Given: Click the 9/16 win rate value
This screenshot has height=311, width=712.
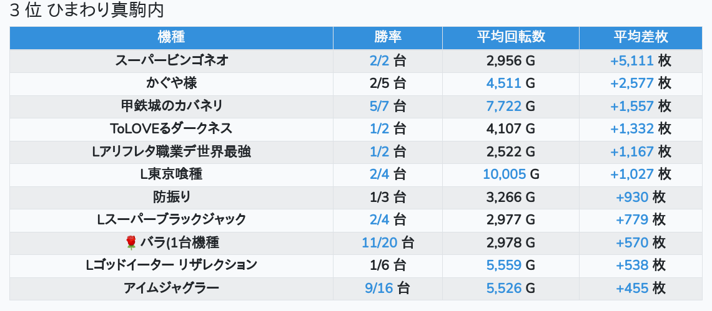Looking at the screenshot, I should pyautogui.click(x=379, y=289).
